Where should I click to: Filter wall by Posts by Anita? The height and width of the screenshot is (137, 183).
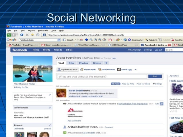128,84
